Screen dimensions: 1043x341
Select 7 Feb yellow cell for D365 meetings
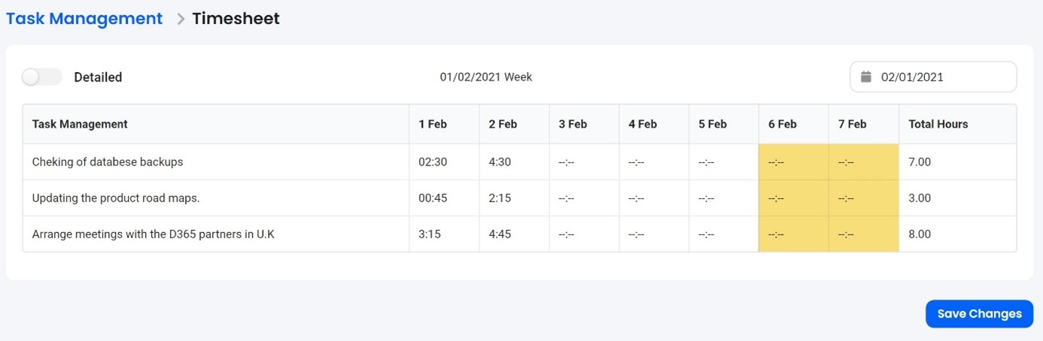point(863,234)
